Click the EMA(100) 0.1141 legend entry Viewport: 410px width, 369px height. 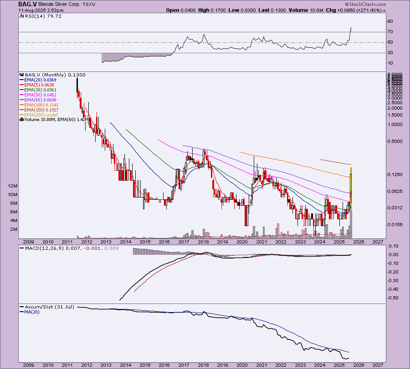[x=41, y=105]
